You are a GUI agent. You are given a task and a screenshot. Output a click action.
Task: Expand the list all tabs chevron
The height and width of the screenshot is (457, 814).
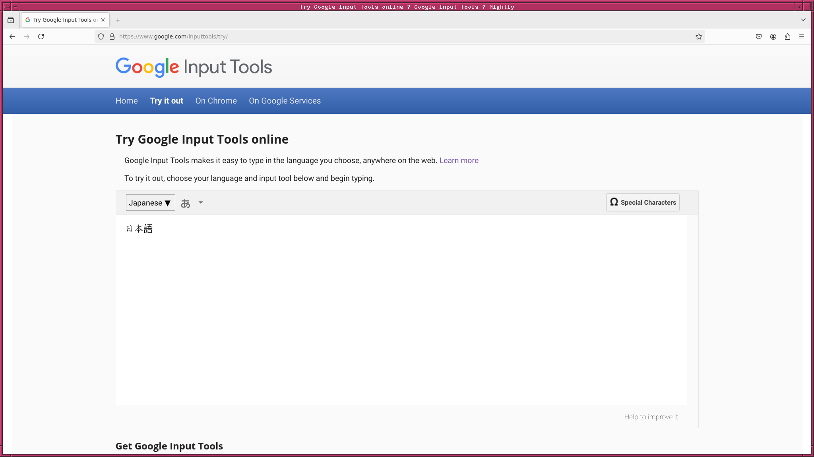click(x=803, y=20)
